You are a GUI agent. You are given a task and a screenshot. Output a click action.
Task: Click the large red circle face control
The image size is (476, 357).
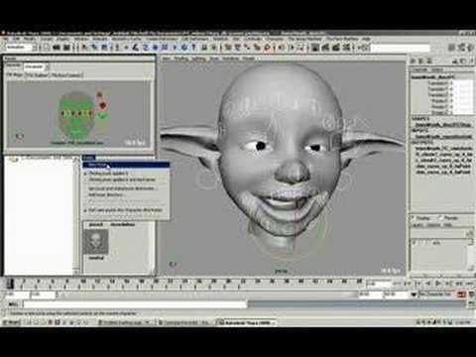103,106
